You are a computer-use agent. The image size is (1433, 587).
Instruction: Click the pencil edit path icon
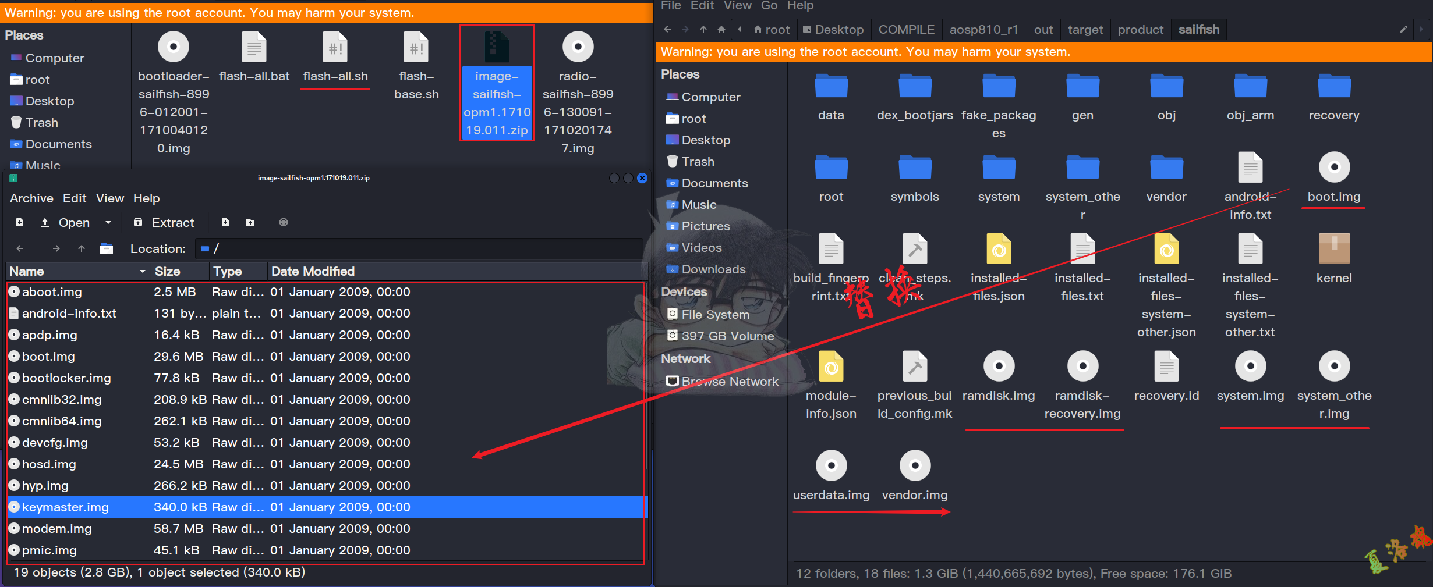tap(1403, 30)
